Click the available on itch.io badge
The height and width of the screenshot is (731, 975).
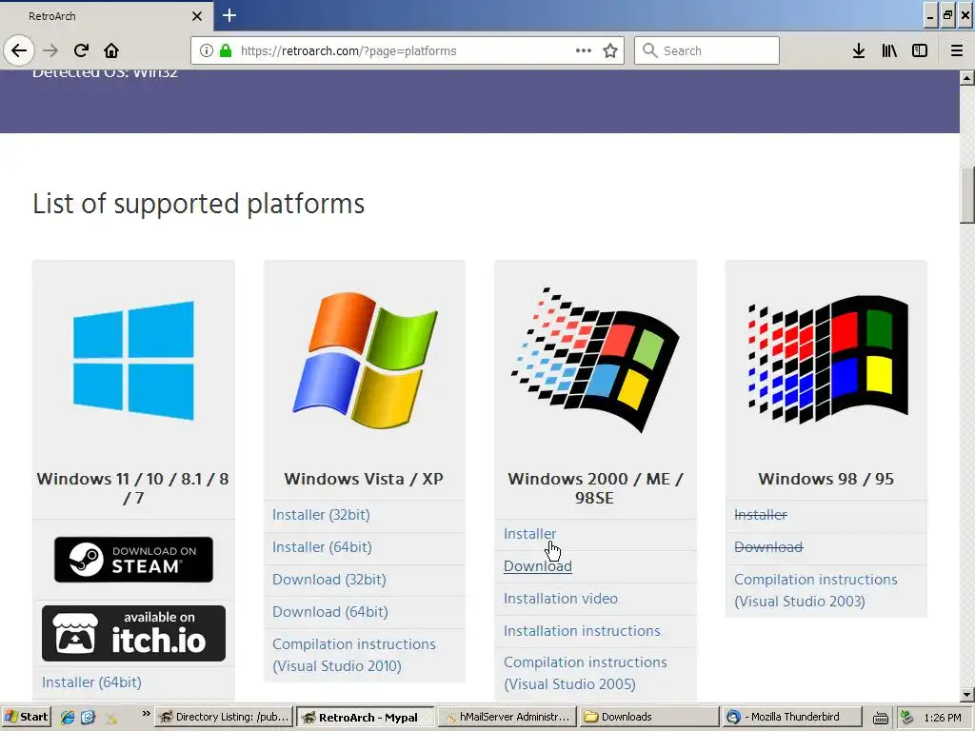(133, 633)
